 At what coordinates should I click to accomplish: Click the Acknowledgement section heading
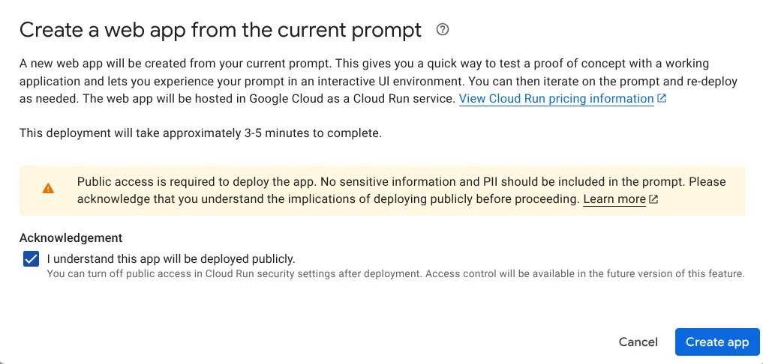click(71, 237)
